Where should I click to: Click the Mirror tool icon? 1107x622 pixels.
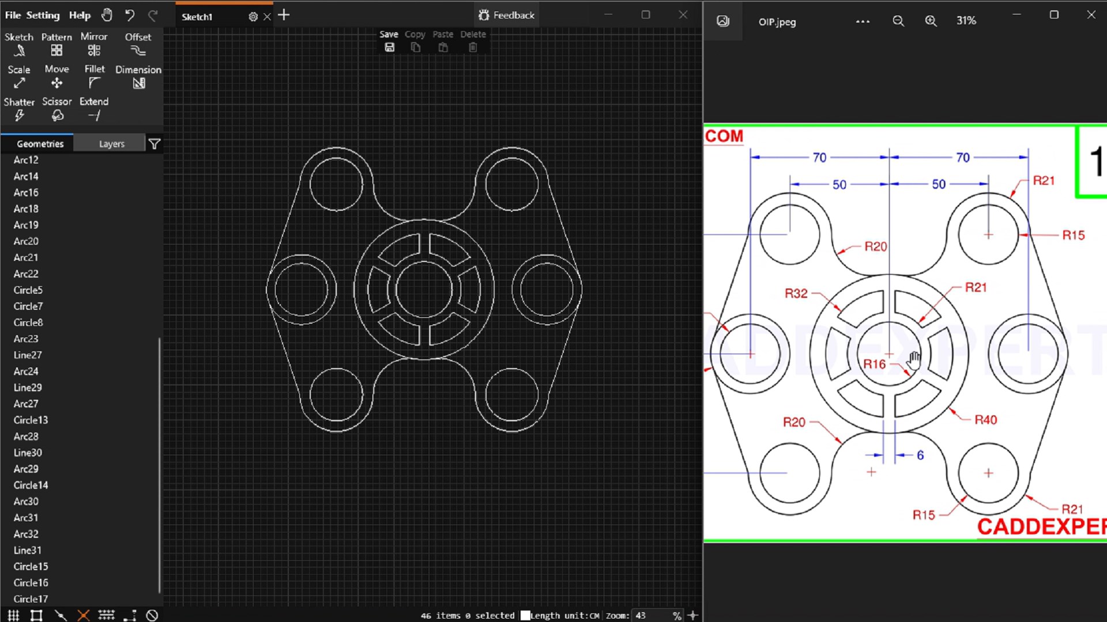[94, 51]
